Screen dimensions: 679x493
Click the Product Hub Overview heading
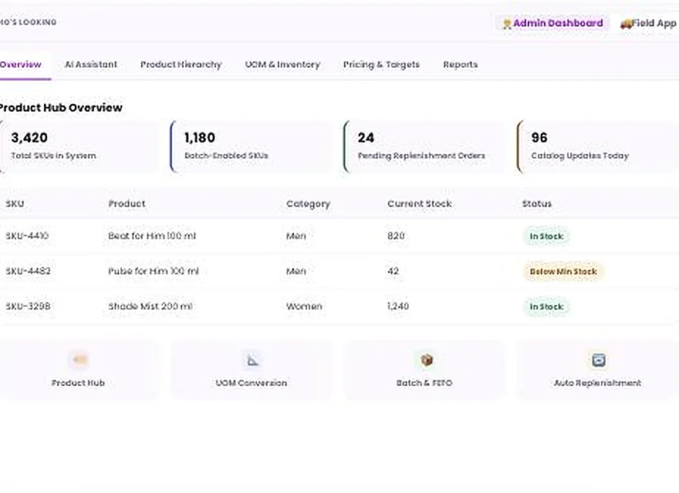pyautogui.click(x=61, y=108)
